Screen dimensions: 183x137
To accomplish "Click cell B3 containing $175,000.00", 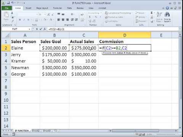I will tap(55, 54).
